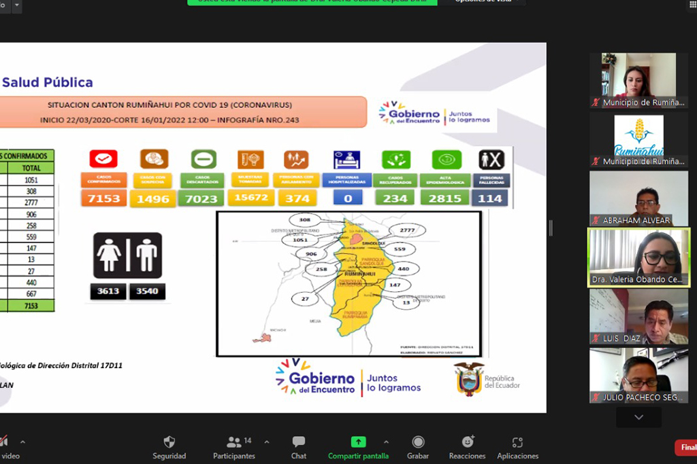This screenshot has height=464, width=697.
Task: Click the divider handle beside the participant strip
Action: (550, 228)
